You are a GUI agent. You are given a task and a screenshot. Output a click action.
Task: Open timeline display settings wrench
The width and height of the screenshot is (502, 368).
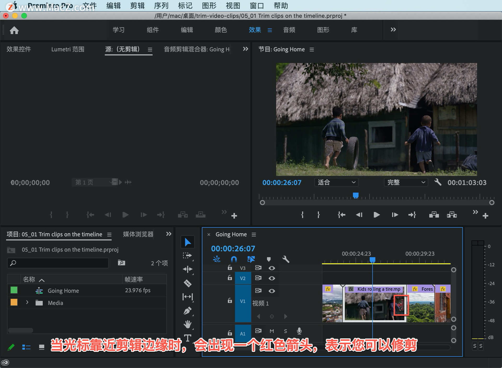tap(286, 259)
